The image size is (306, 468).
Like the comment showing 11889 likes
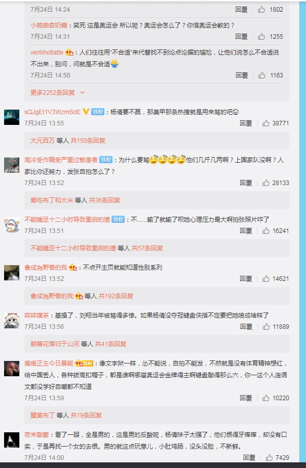(266, 326)
